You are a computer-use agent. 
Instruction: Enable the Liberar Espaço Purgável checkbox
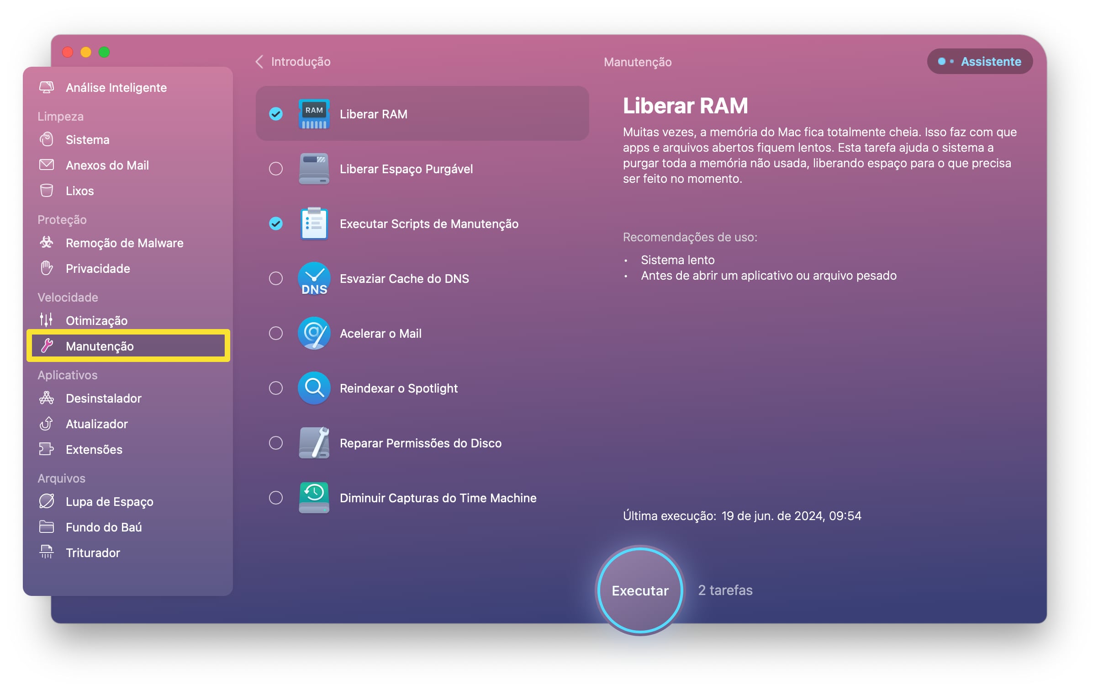click(276, 169)
